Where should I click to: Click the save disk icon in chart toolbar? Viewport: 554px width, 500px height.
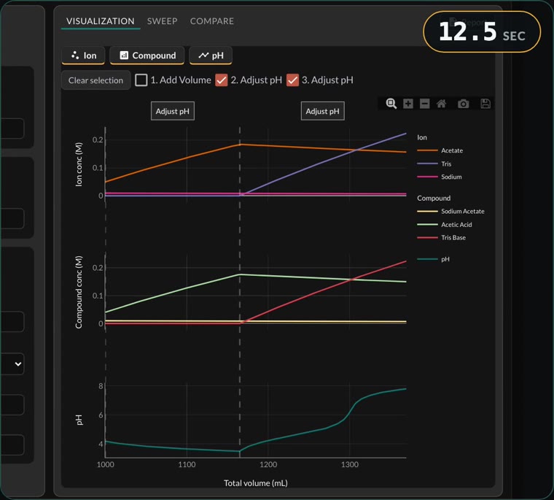click(485, 104)
